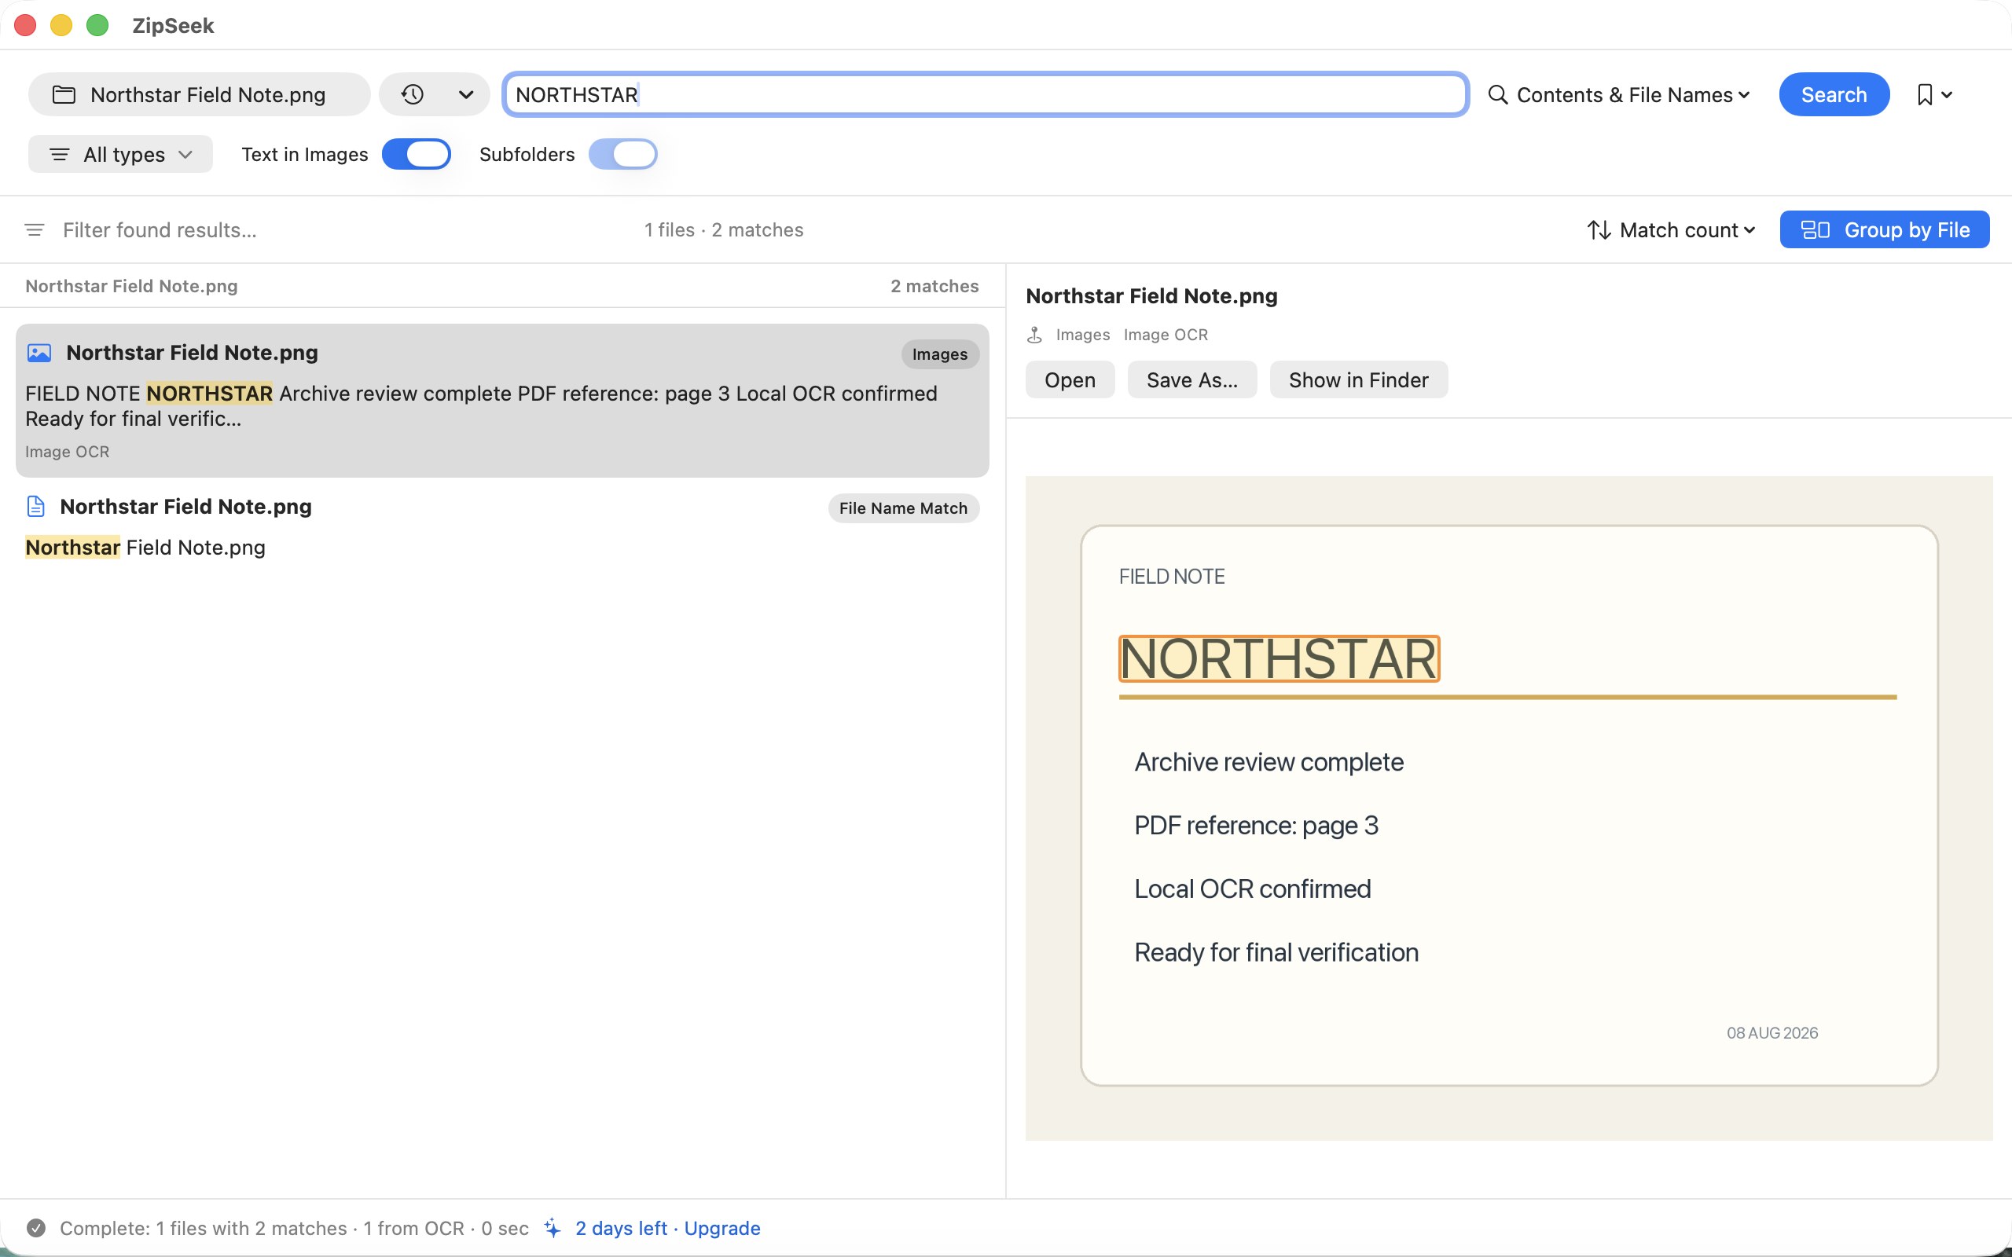Toggle Group by File view
The height and width of the screenshot is (1257, 2012).
point(1884,229)
